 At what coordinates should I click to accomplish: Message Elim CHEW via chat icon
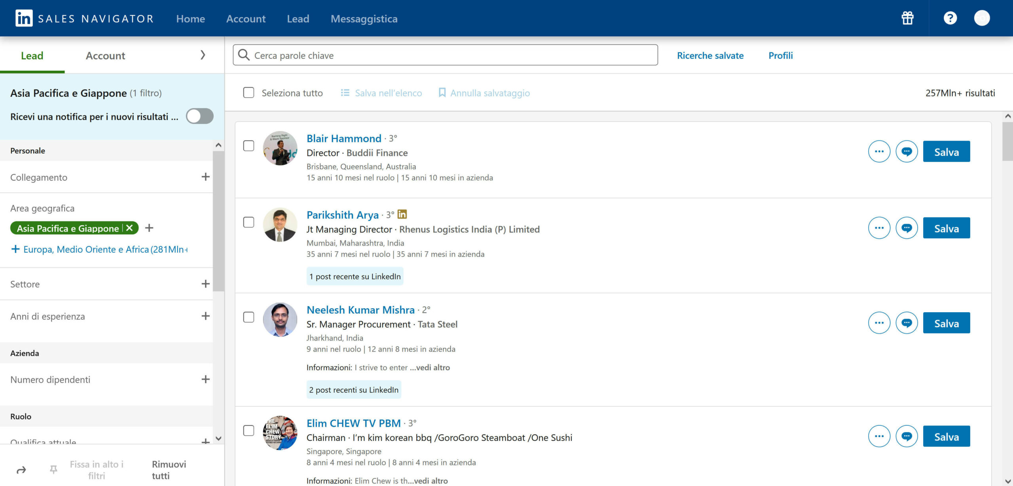click(x=907, y=436)
